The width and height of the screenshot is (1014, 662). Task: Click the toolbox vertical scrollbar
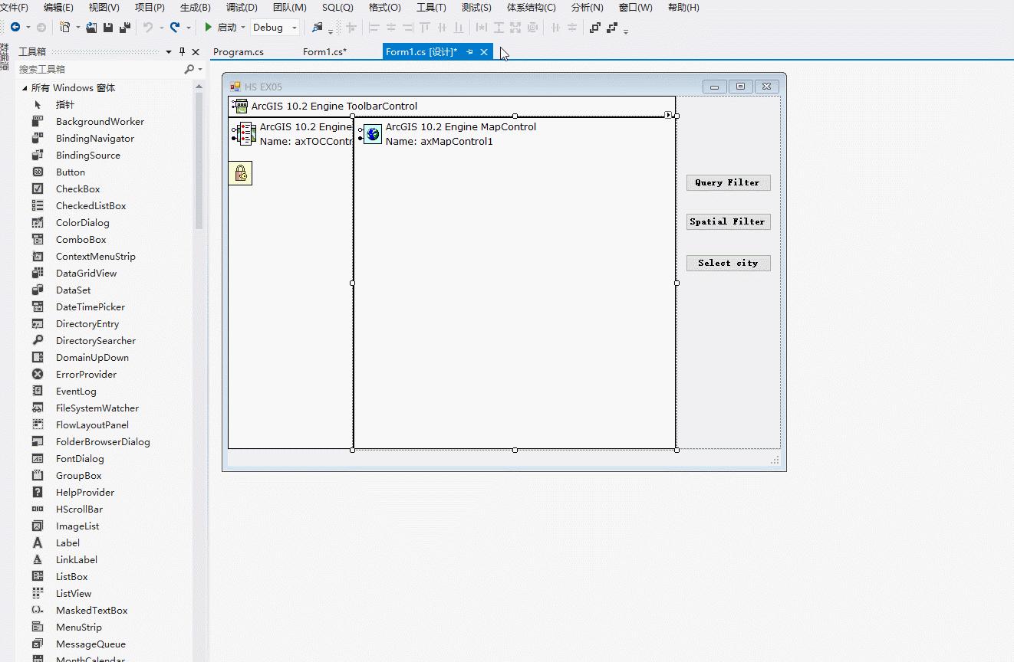pyautogui.click(x=199, y=161)
